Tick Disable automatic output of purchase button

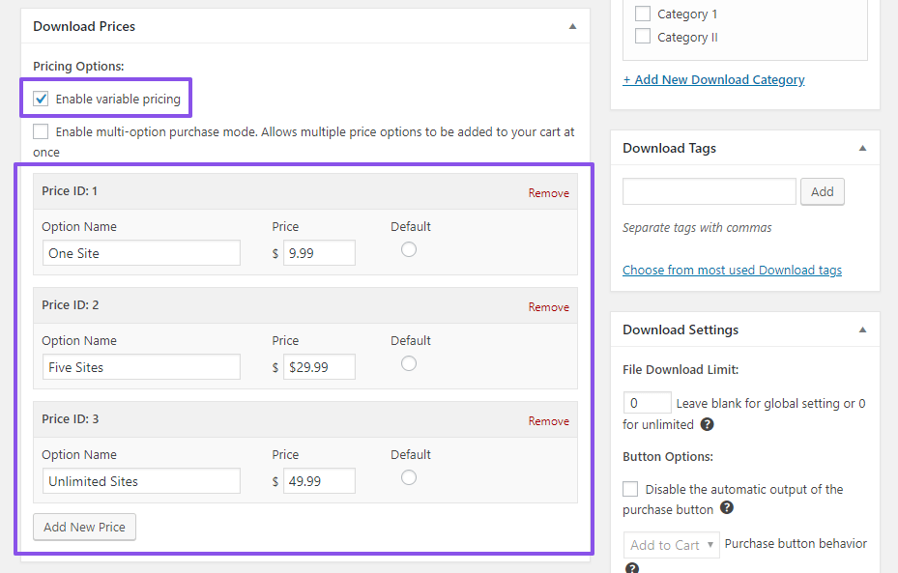click(x=630, y=489)
